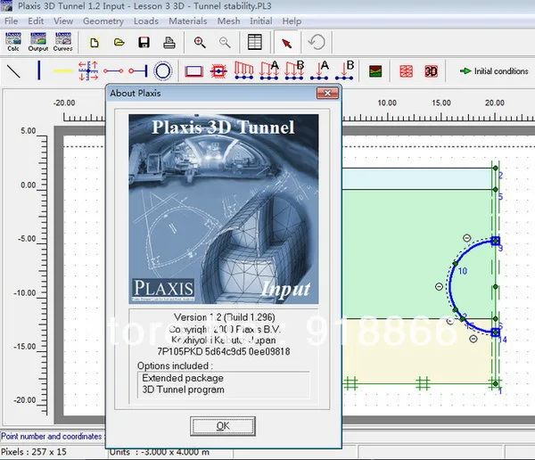Open the coordinates table icon
535x460 pixels.
tap(254, 42)
